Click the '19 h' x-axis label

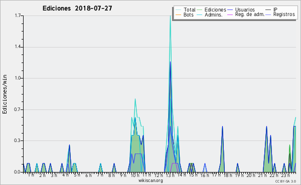239,175
